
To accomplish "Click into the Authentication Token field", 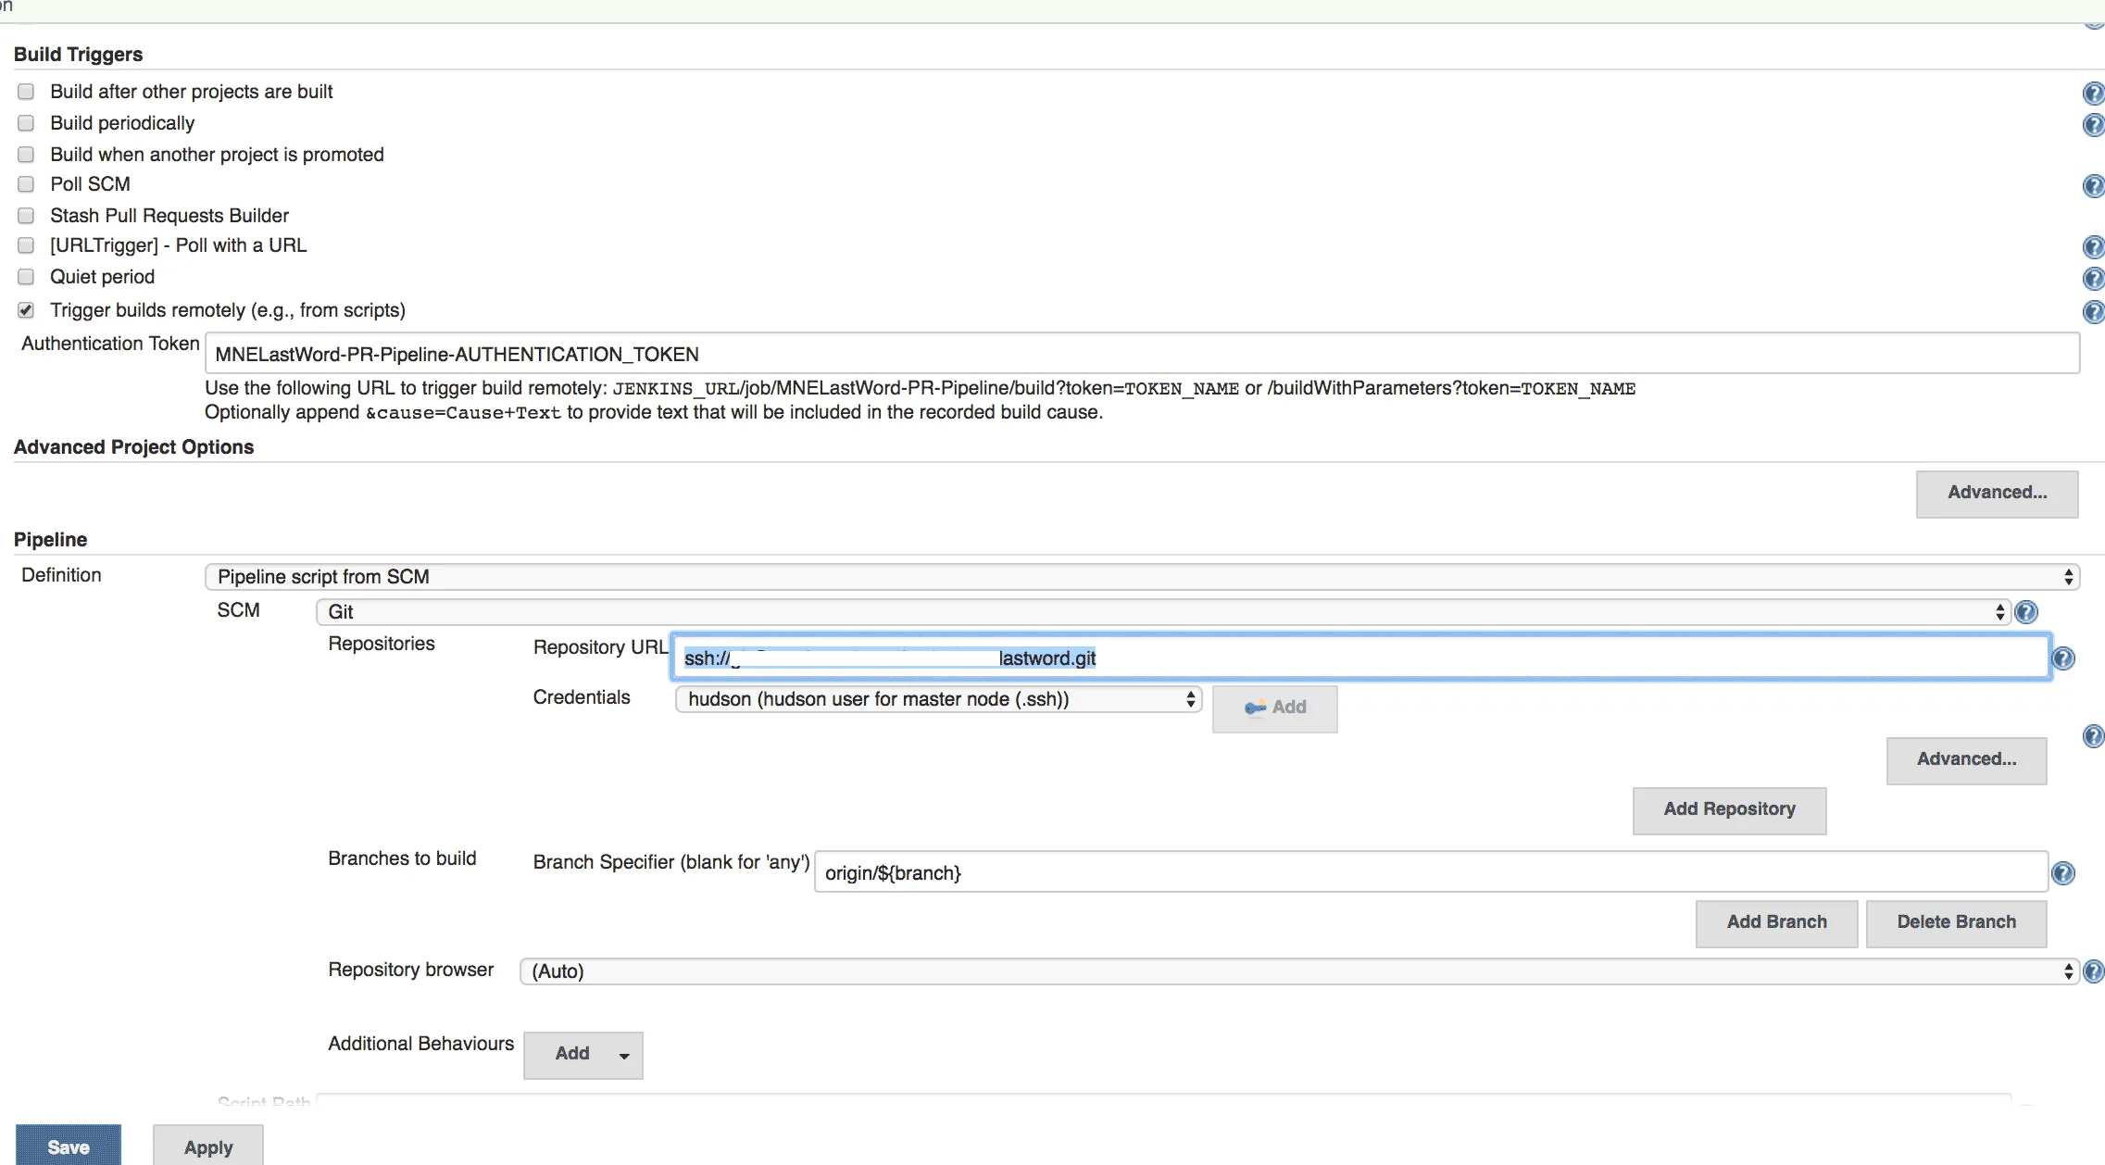I will point(1141,354).
